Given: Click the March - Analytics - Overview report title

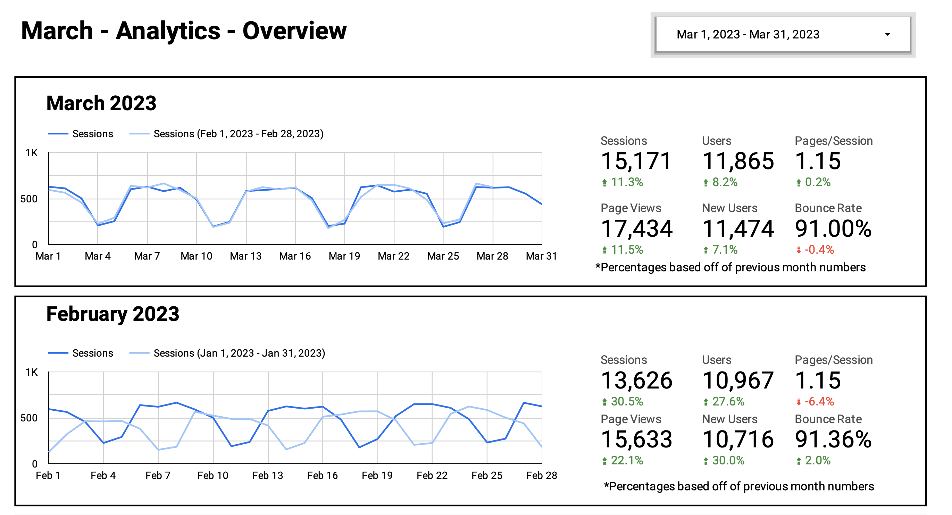Looking at the screenshot, I should (183, 31).
